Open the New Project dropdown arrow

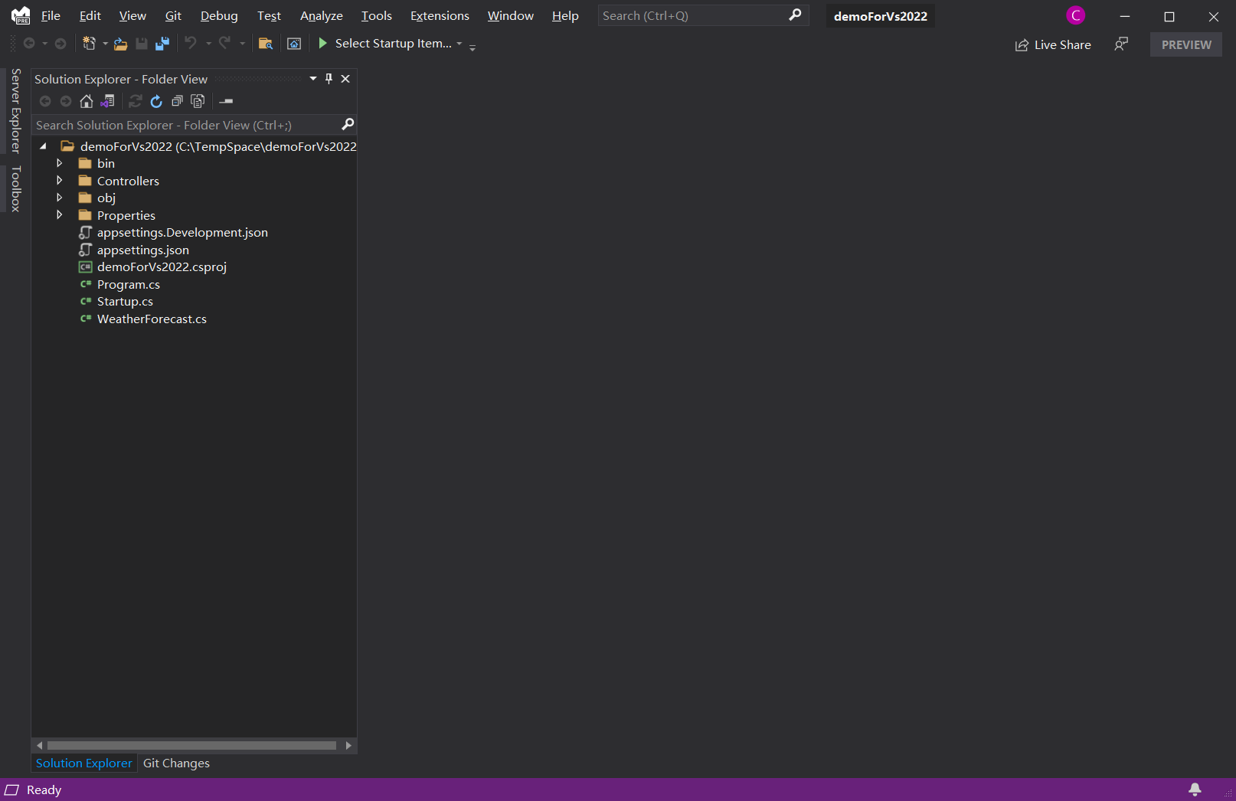coord(105,44)
